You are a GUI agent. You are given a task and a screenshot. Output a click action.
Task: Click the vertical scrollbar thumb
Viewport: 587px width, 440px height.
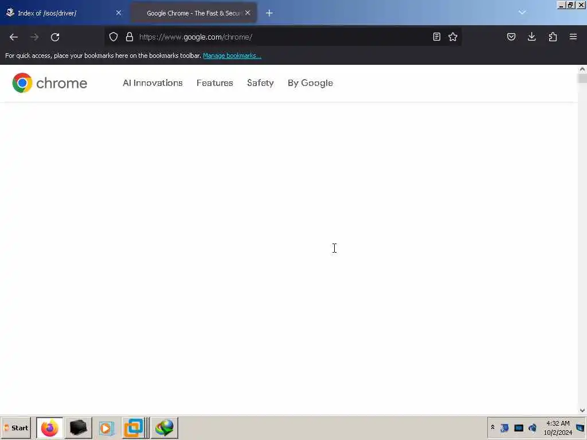tap(582, 78)
